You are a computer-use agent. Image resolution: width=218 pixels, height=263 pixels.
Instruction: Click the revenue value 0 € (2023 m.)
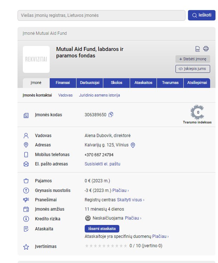pos(98,181)
